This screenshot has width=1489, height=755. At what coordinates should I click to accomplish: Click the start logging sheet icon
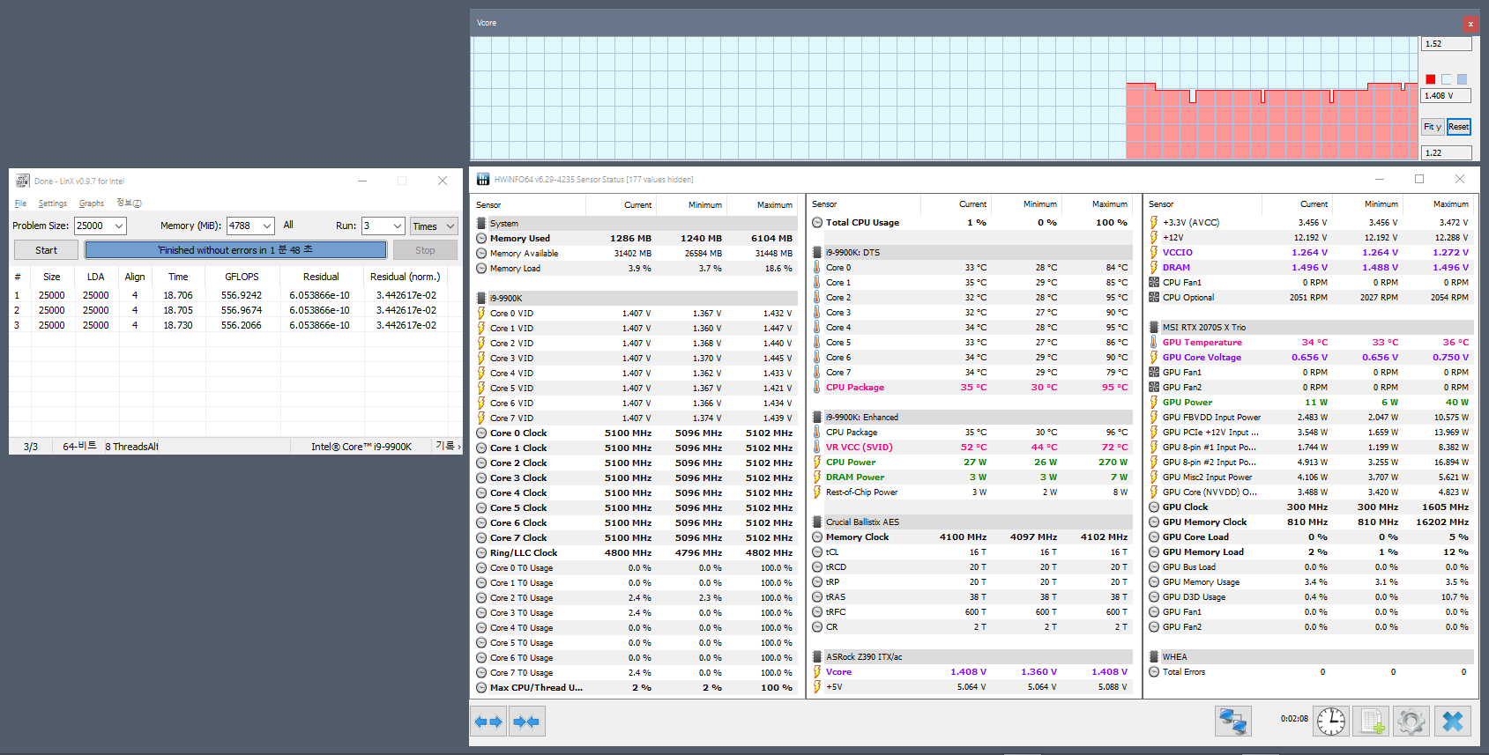pos(1371,722)
